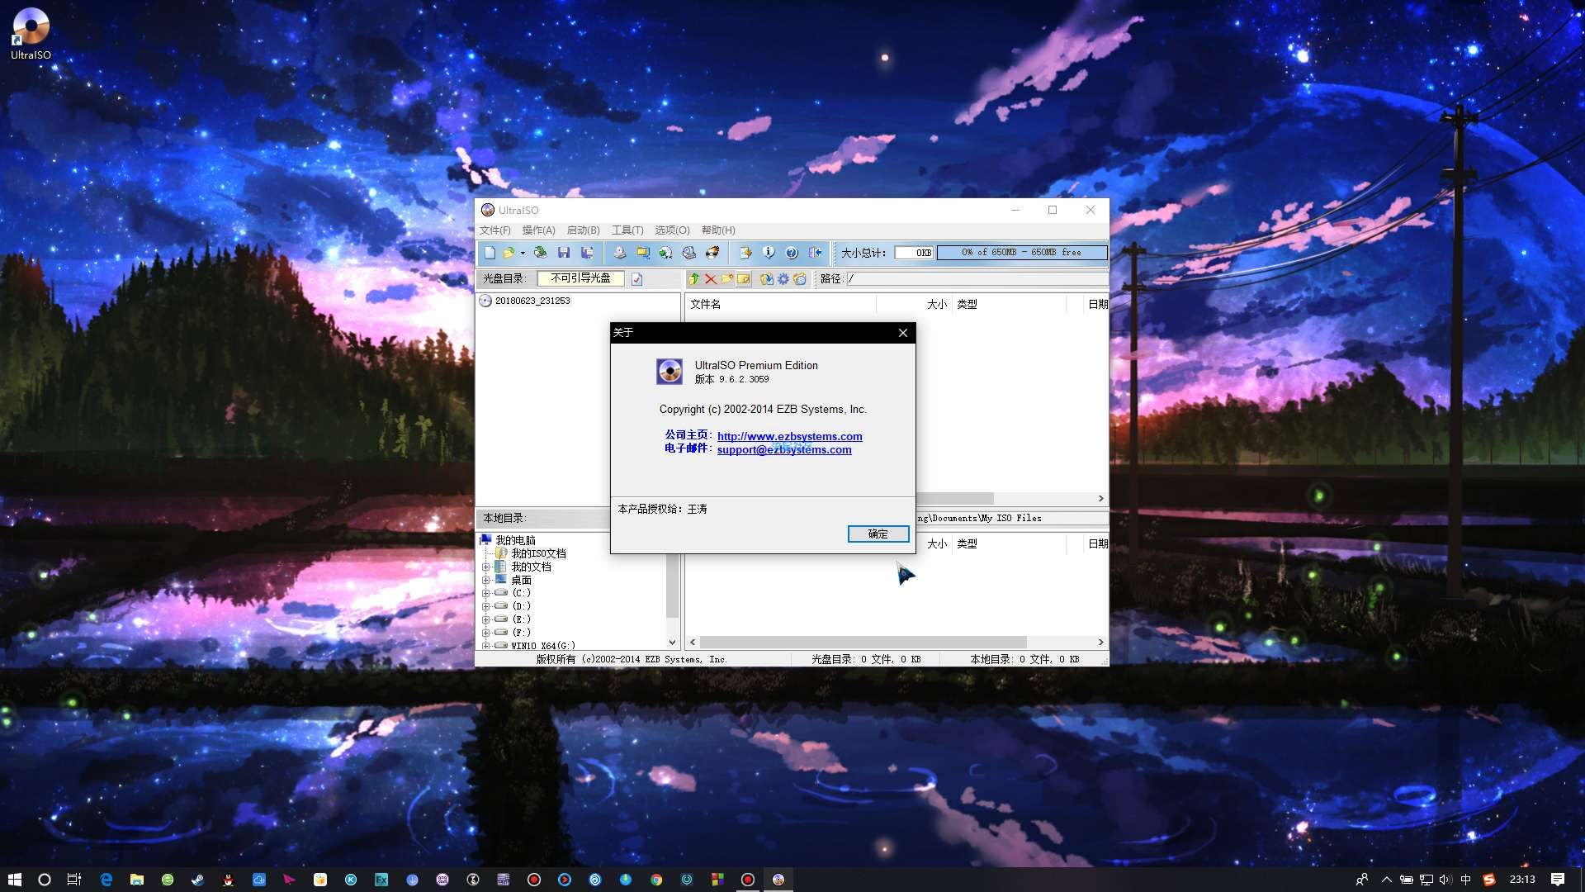Click the Save As toolbar icon
The height and width of the screenshot is (892, 1585).
(587, 253)
